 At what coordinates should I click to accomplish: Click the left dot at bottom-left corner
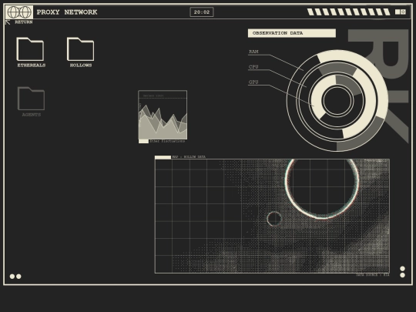click(12, 277)
